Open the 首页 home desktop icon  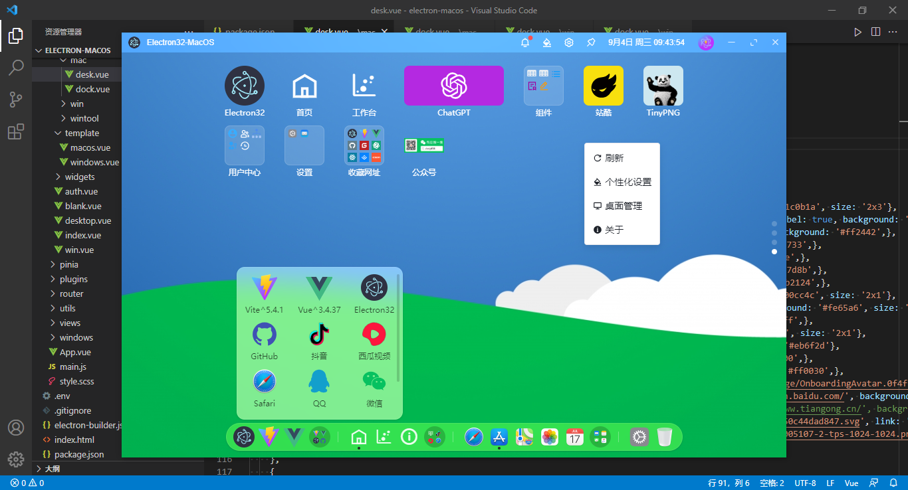click(x=304, y=86)
